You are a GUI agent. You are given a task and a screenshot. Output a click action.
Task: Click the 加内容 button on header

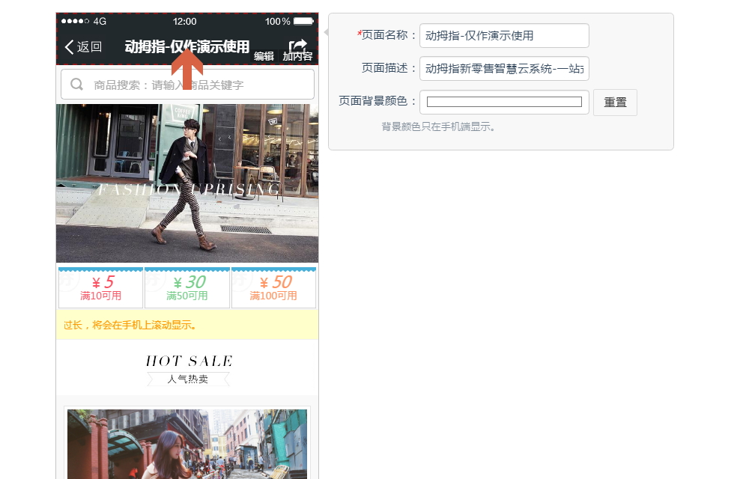click(297, 56)
